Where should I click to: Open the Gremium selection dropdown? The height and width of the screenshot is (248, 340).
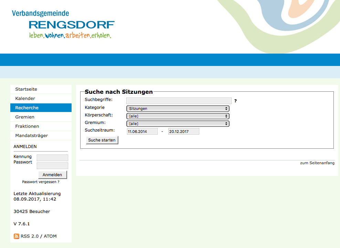(178, 124)
